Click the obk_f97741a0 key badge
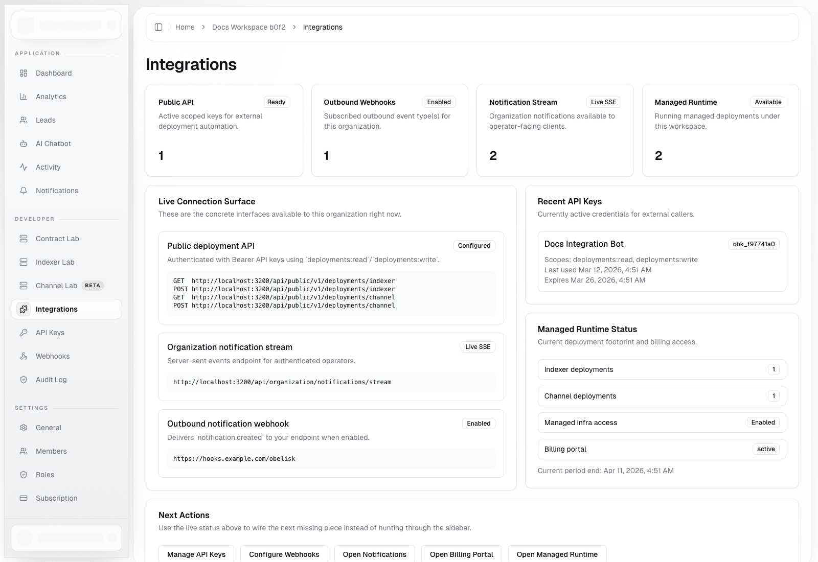818x562 pixels. point(754,244)
